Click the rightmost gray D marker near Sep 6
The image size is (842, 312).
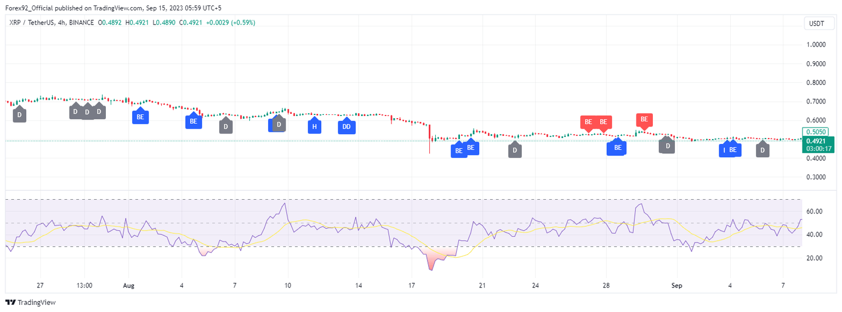click(x=763, y=149)
